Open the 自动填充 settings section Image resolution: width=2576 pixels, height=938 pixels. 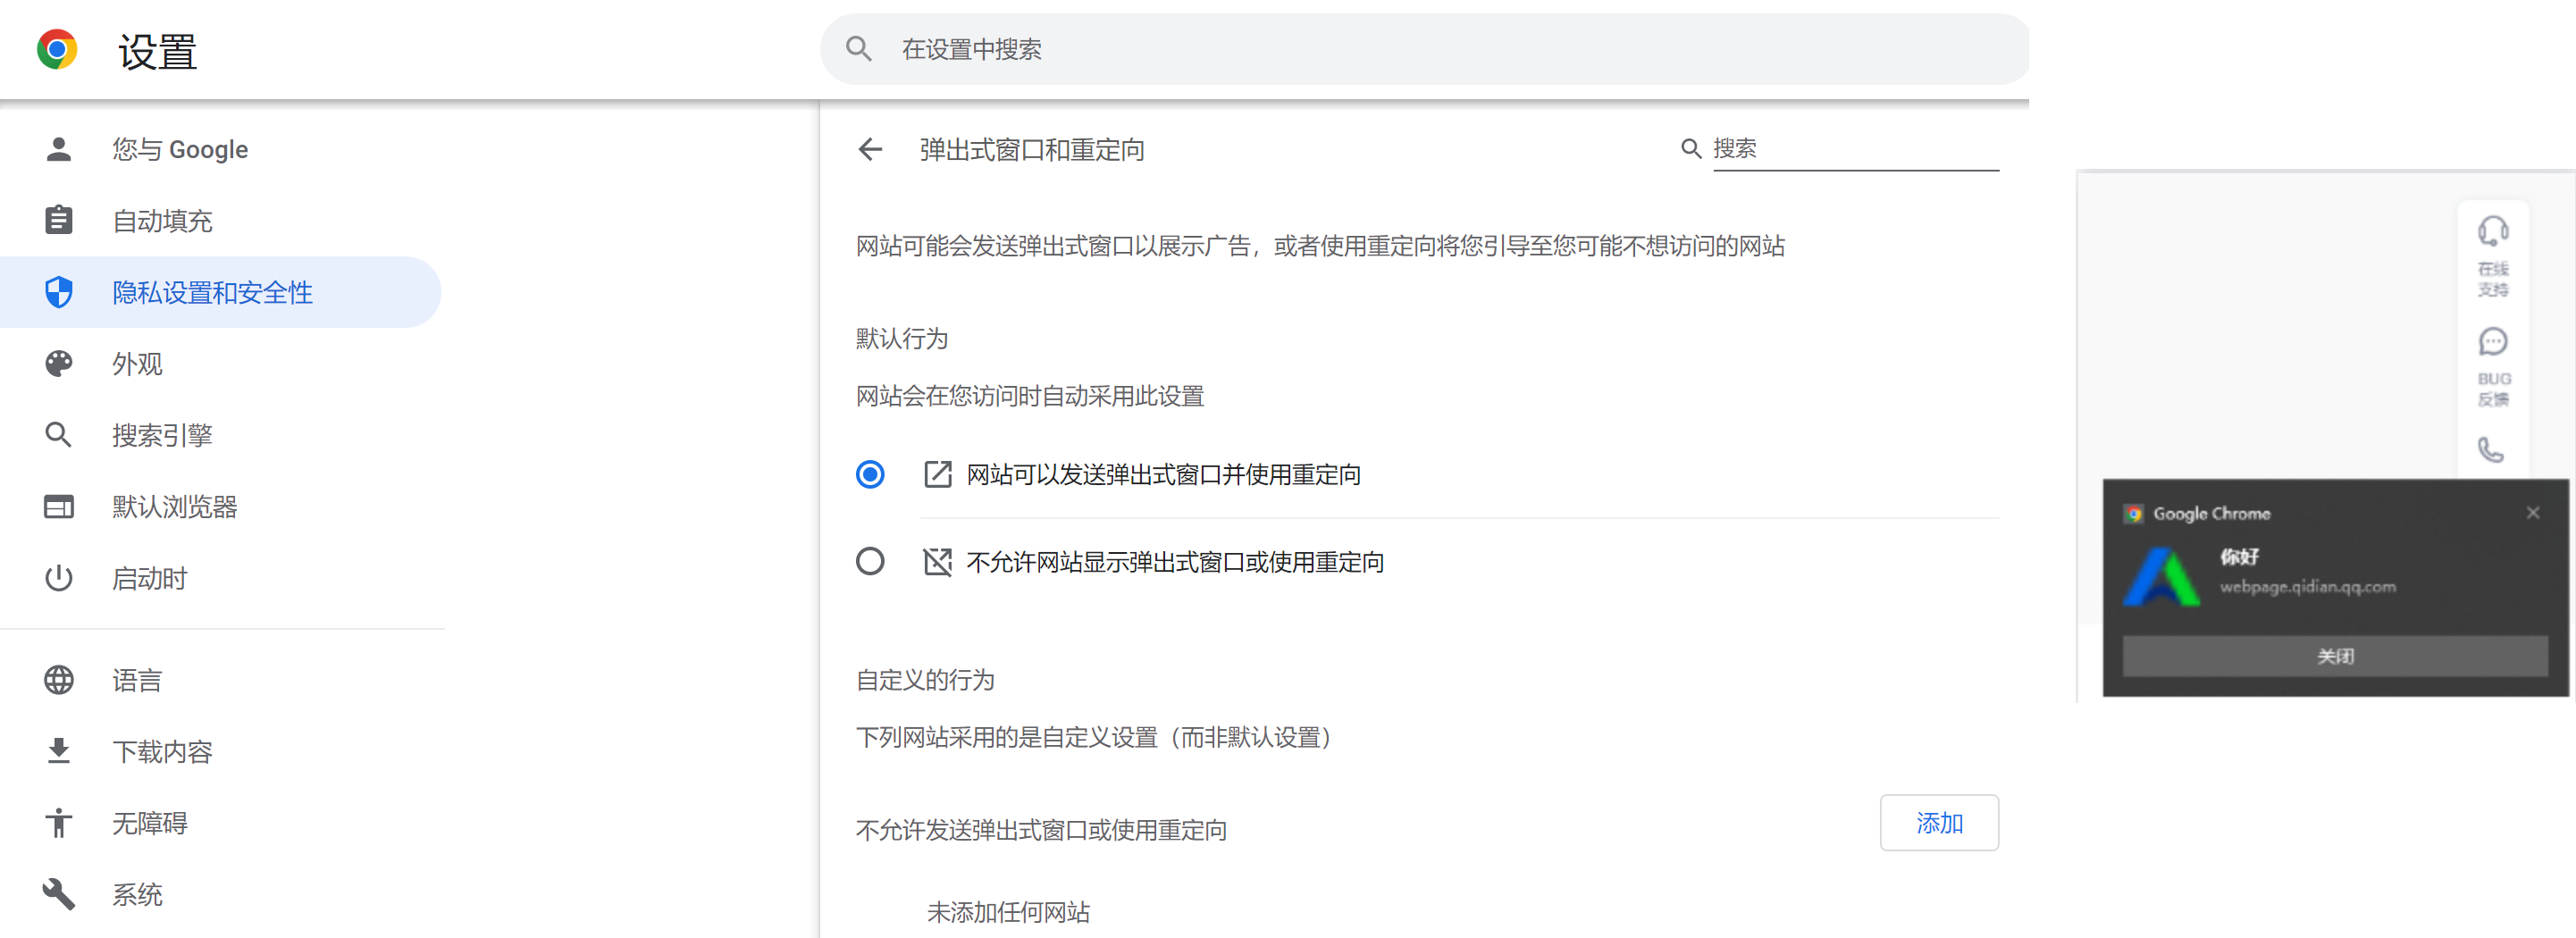point(162,221)
